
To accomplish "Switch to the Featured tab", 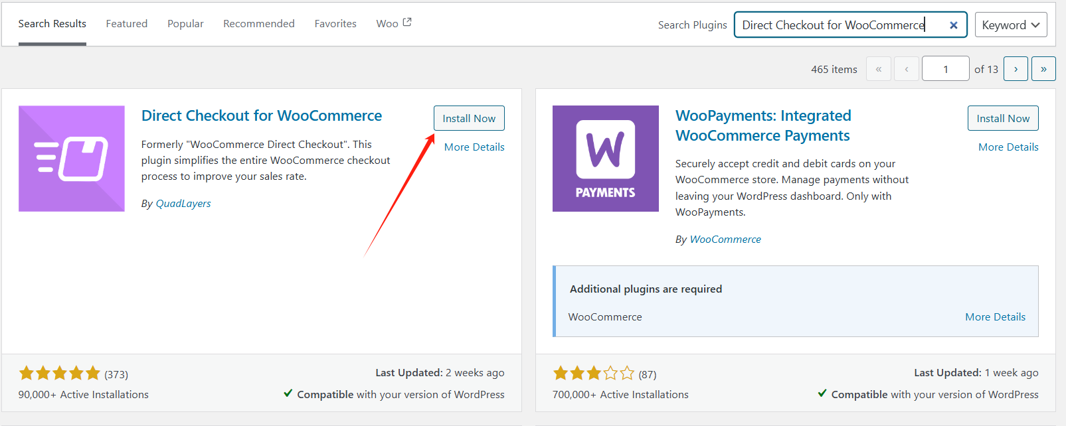I will click(x=126, y=23).
